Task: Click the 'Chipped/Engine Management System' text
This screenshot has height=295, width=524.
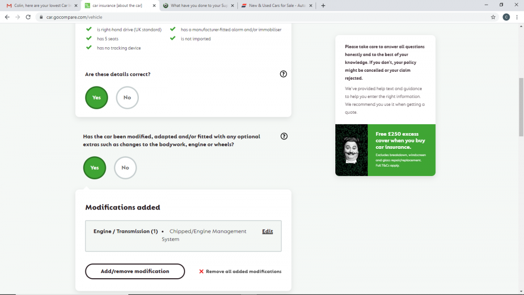Action: [204, 235]
